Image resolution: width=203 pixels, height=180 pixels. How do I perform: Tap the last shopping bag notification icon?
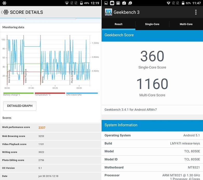tap(130, 3)
